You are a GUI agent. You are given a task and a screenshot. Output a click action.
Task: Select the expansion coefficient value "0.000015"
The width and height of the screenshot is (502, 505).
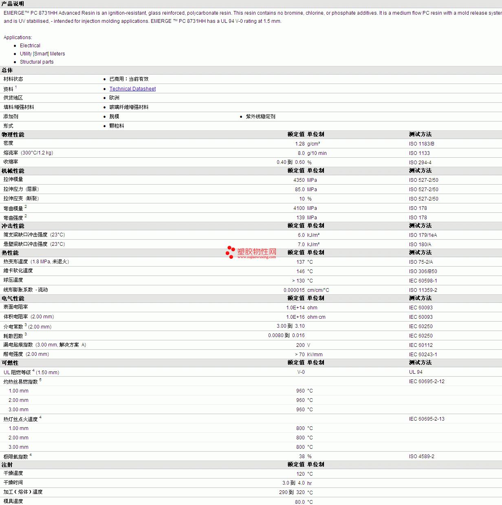(294, 290)
